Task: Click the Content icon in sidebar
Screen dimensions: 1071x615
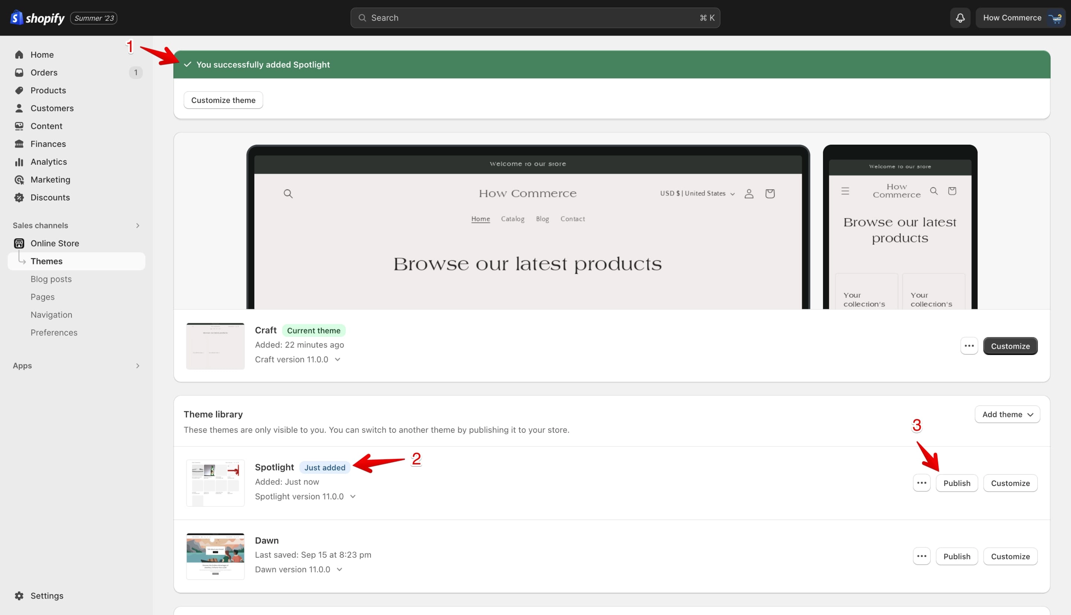Action: click(x=19, y=126)
